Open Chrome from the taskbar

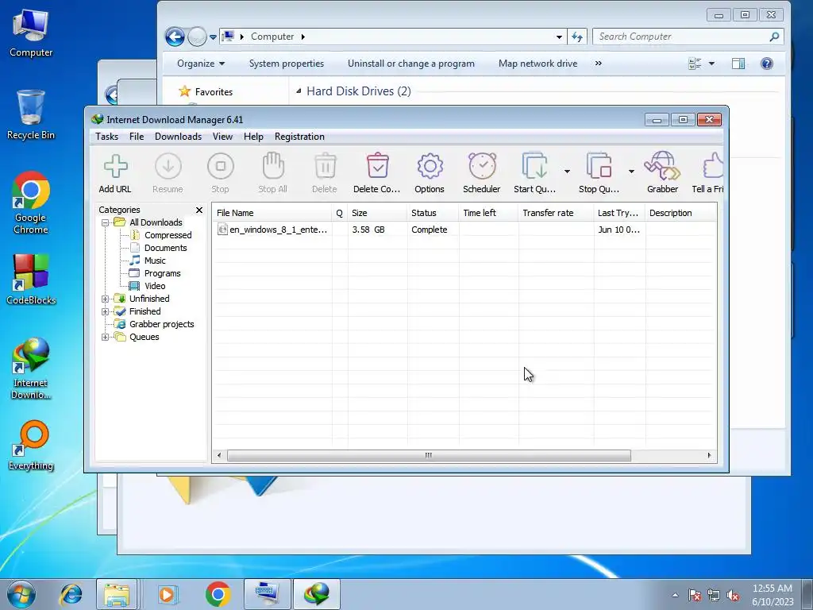218,594
